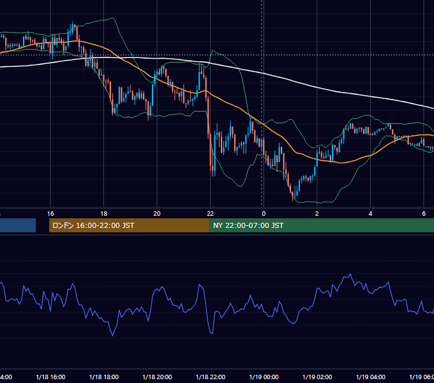Click the 1/18 16:00 date label
Screen dimensions: 434x383
coord(50,377)
